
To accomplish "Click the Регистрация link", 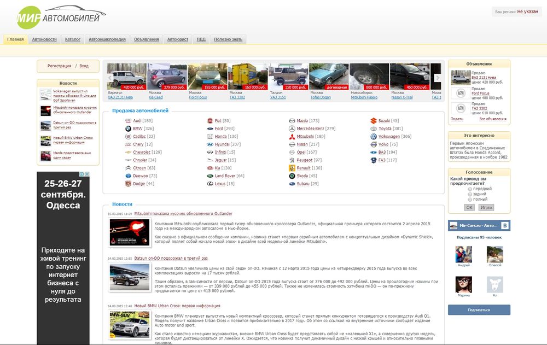I will (x=59, y=66).
